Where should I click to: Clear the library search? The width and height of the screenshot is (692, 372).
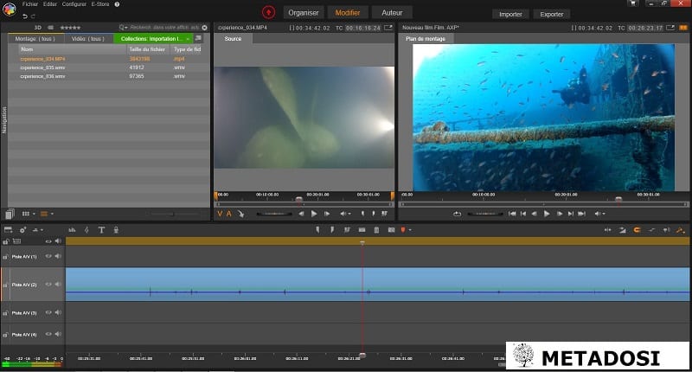point(204,28)
